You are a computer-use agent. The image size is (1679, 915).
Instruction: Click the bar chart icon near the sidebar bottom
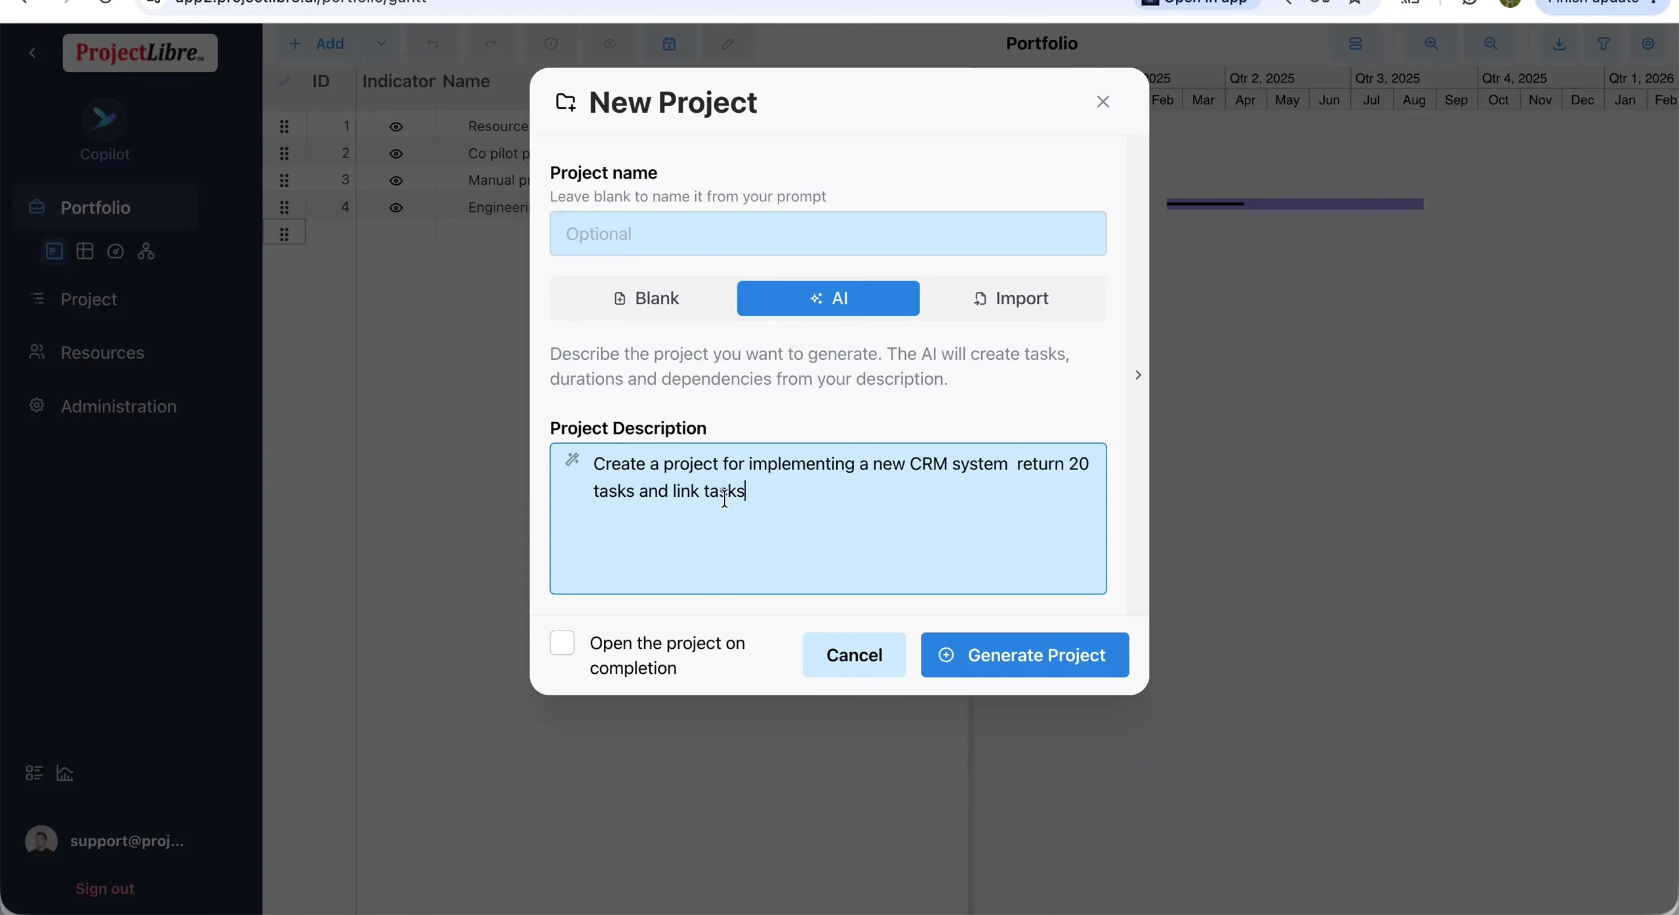(x=65, y=773)
